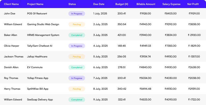
Task: Click salary expense ₹9292.00
Action: [x=171, y=24]
